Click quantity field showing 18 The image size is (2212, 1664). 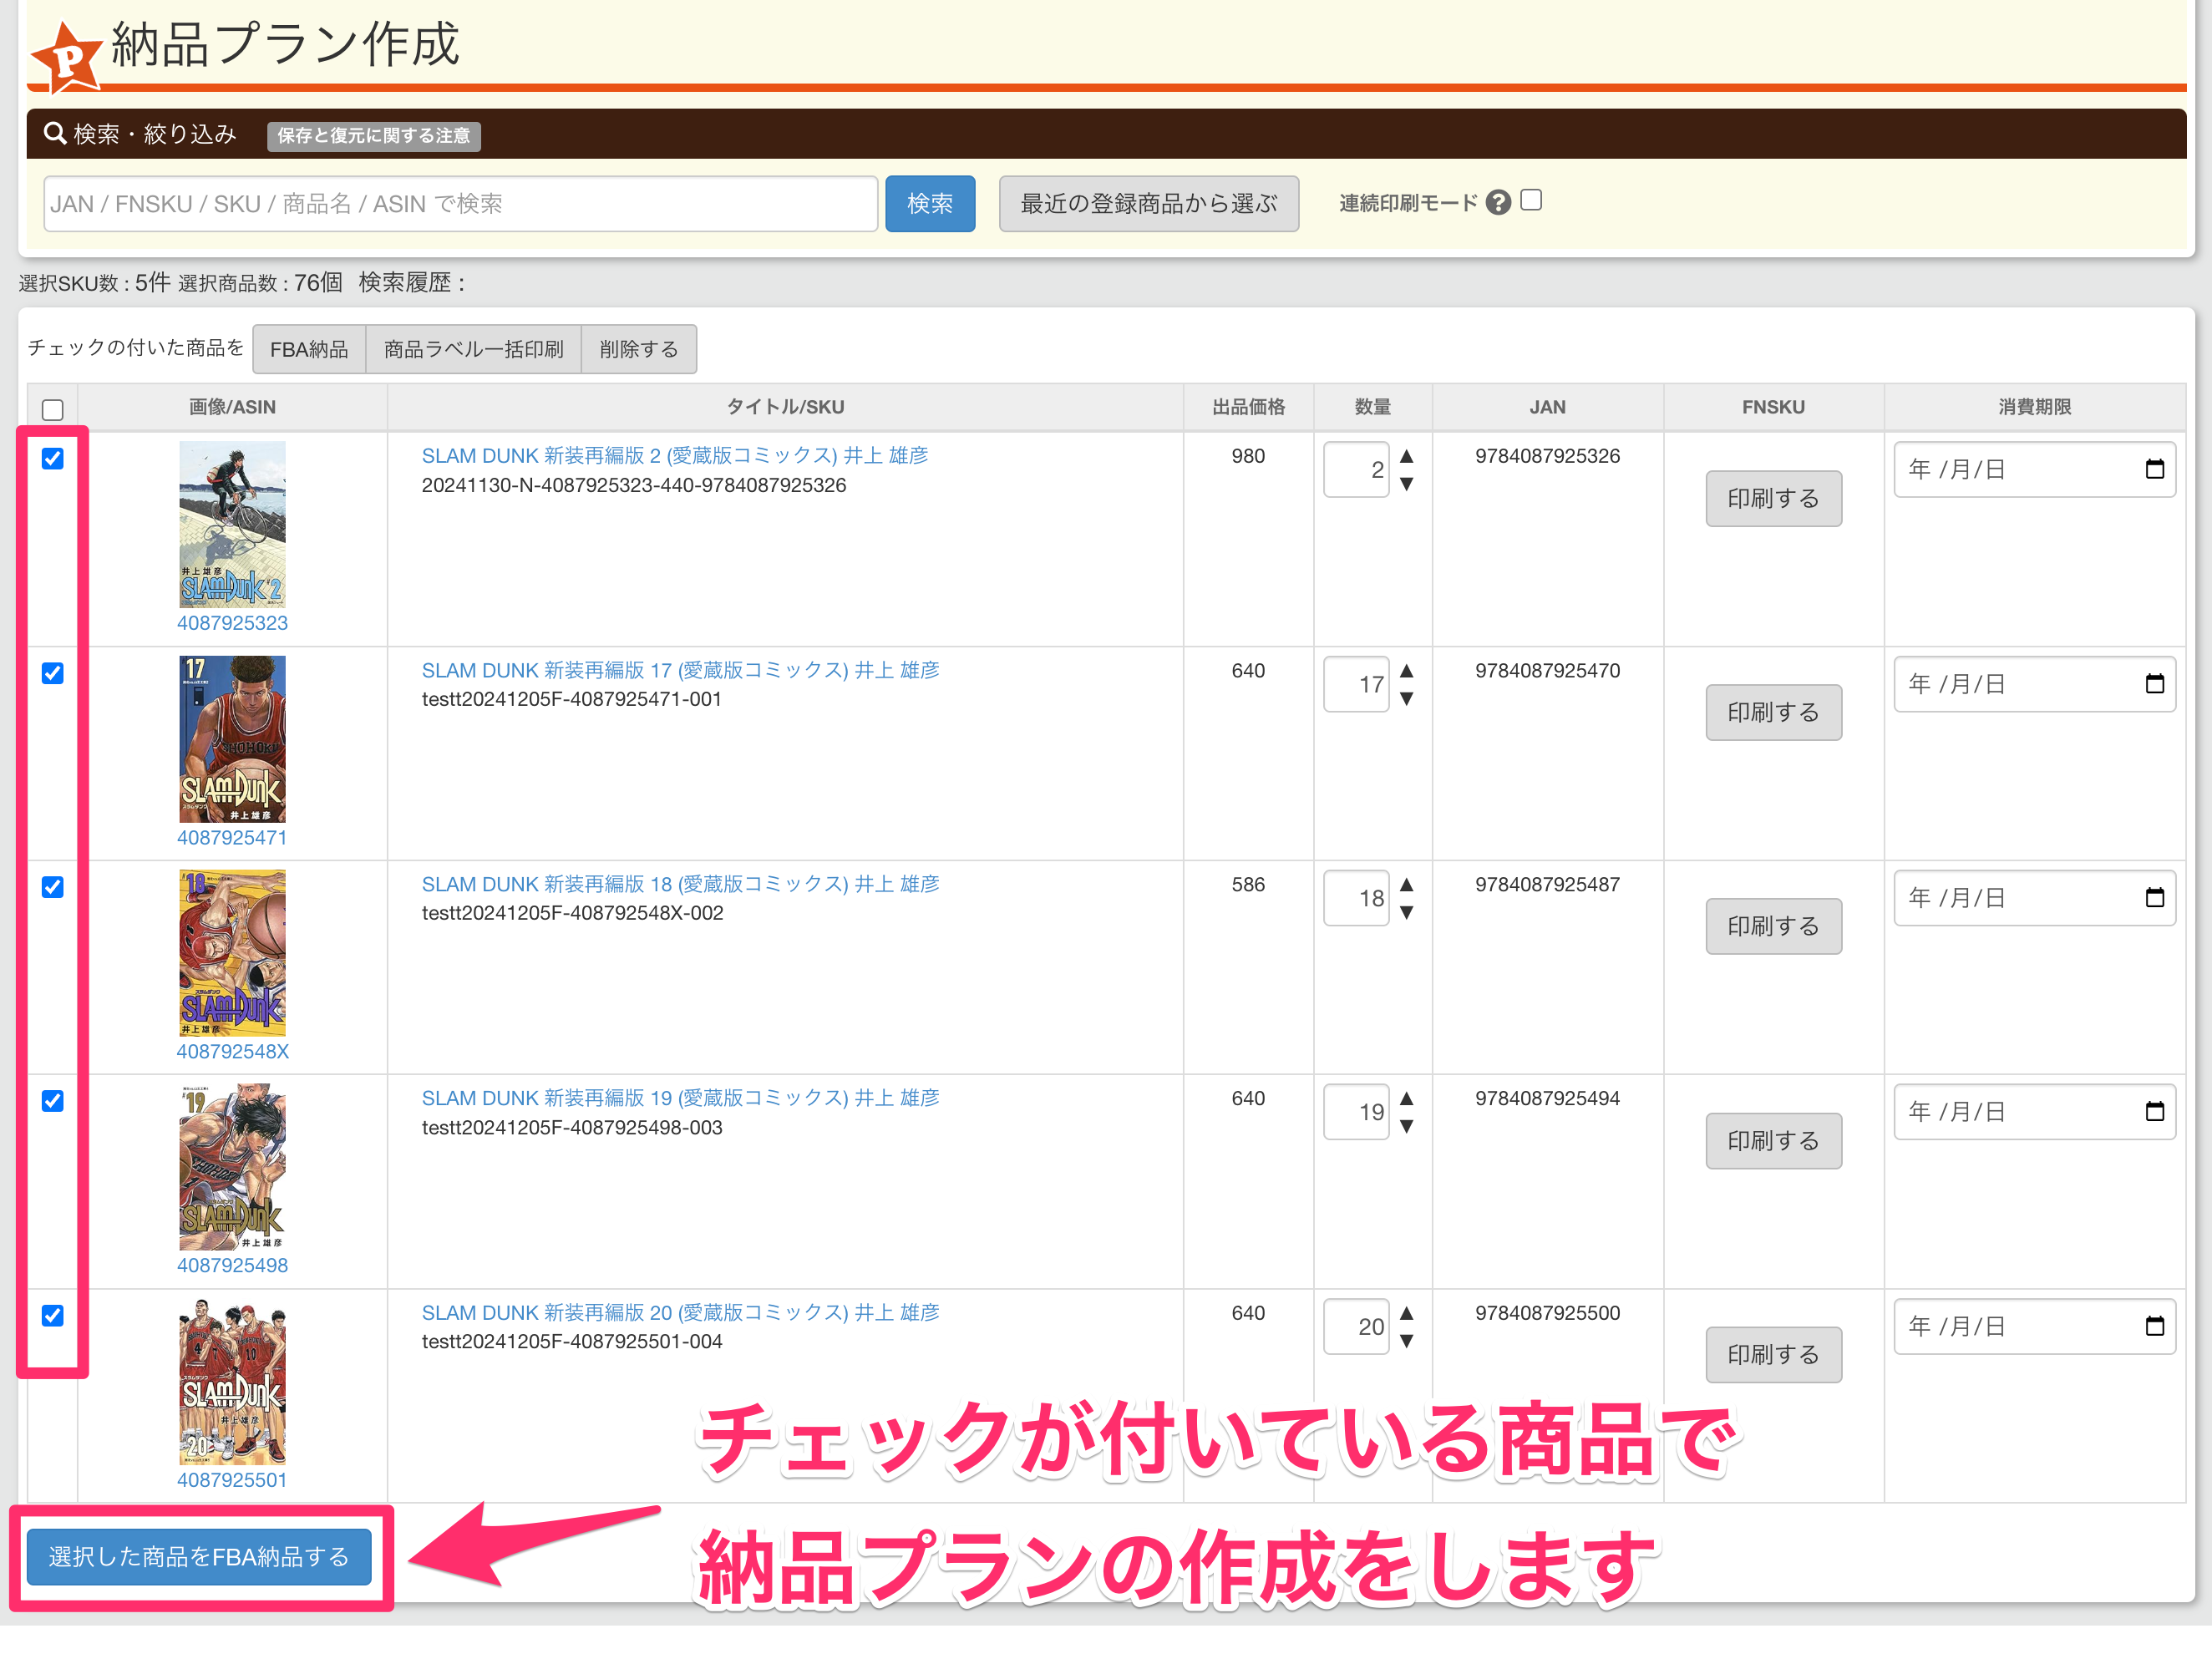pos(1356,898)
